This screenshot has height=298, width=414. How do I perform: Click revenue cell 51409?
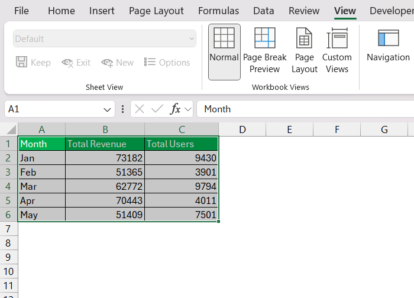105,215
